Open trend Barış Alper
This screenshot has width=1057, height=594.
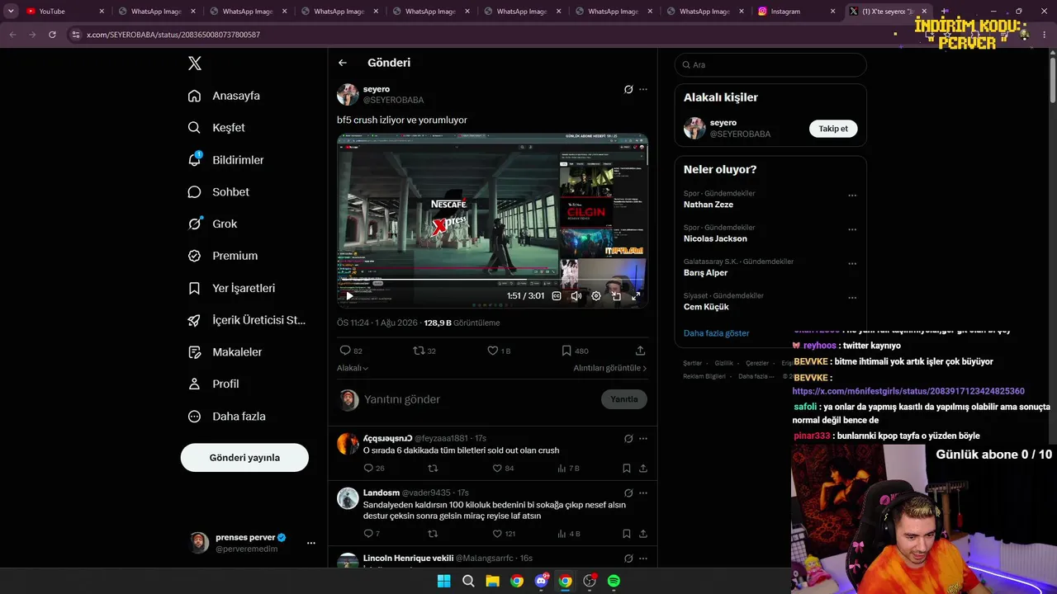coord(706,273)
